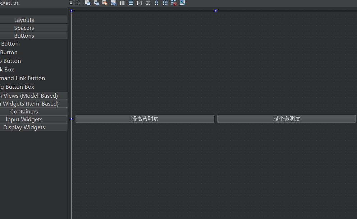Viewport: 357px width, 219px height.
Task: Collapse the Buttons widget category
Action: 24,36
